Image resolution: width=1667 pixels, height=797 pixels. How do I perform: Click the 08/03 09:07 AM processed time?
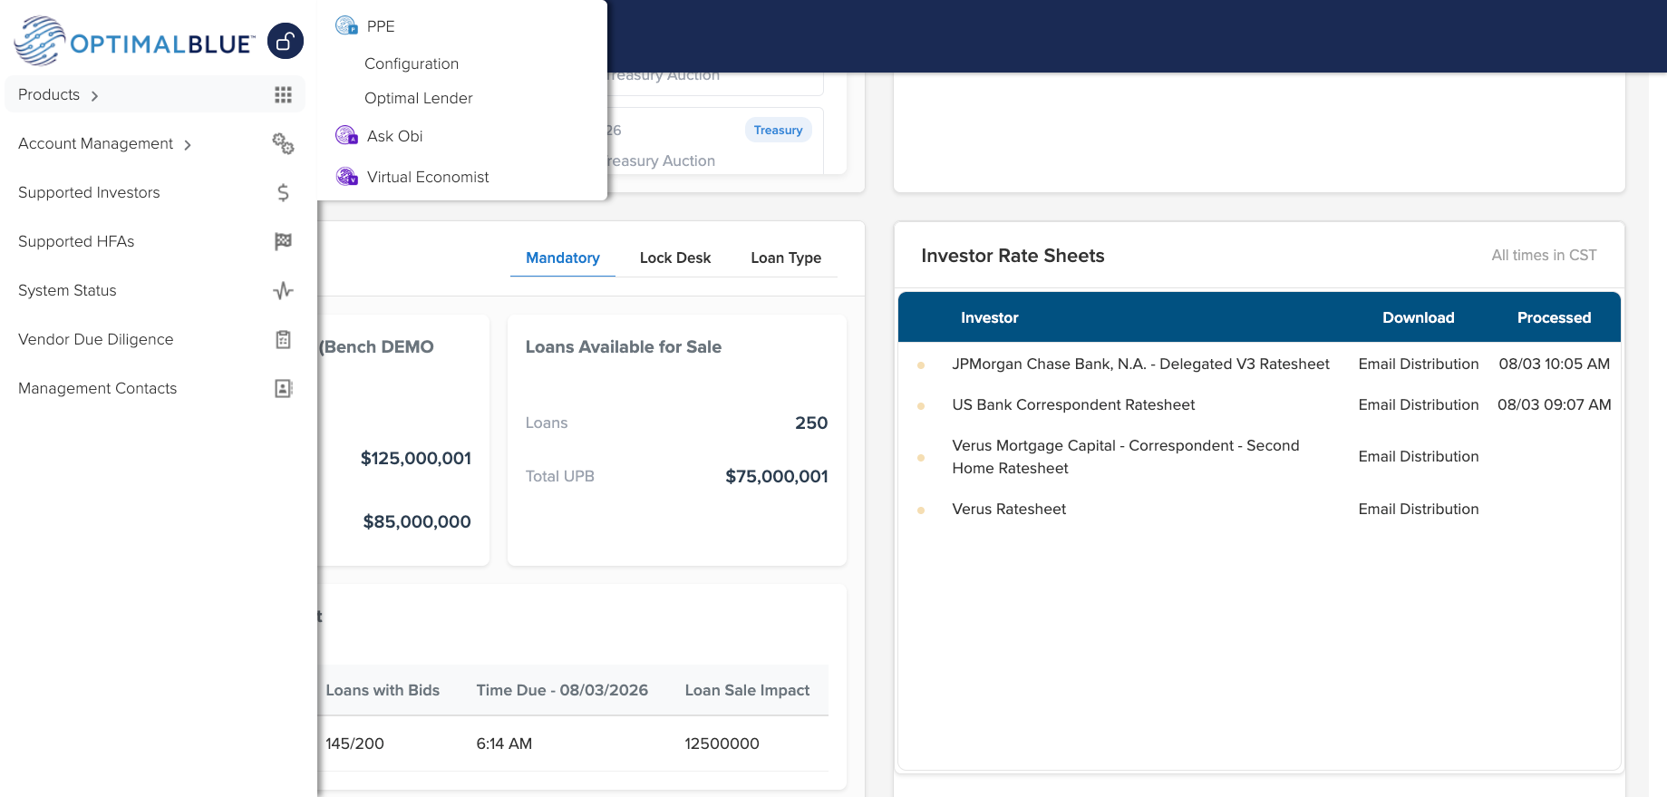tap(1554, 404)
